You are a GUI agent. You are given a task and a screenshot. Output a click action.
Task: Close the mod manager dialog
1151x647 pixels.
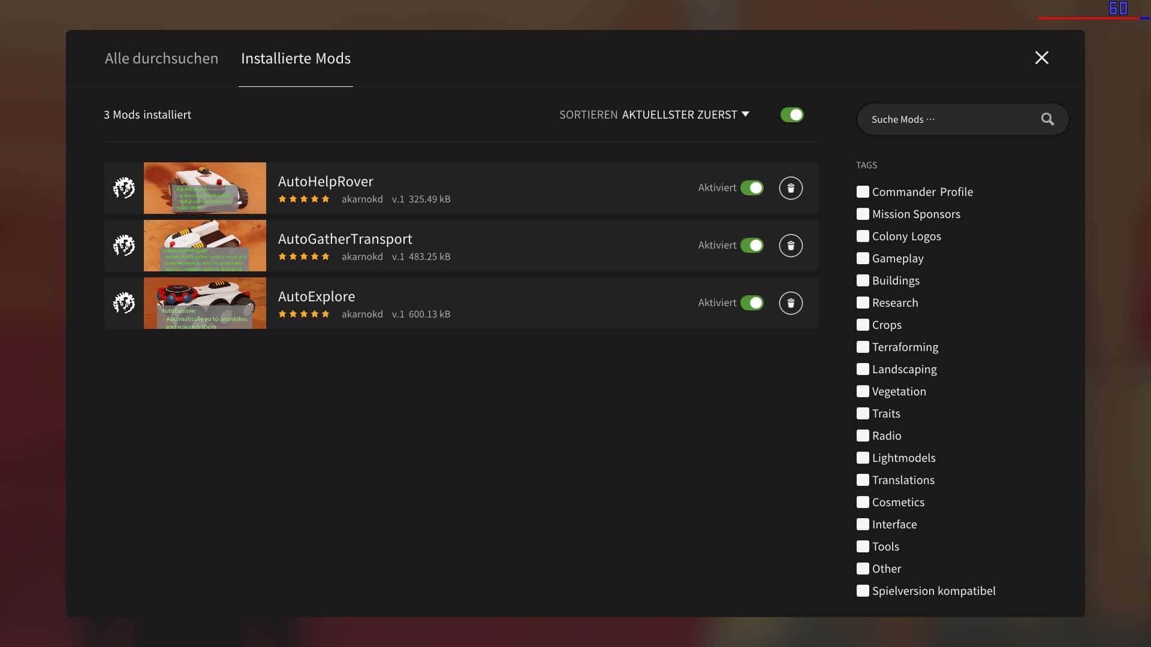pyautogui.click(x=1042, y=58)
